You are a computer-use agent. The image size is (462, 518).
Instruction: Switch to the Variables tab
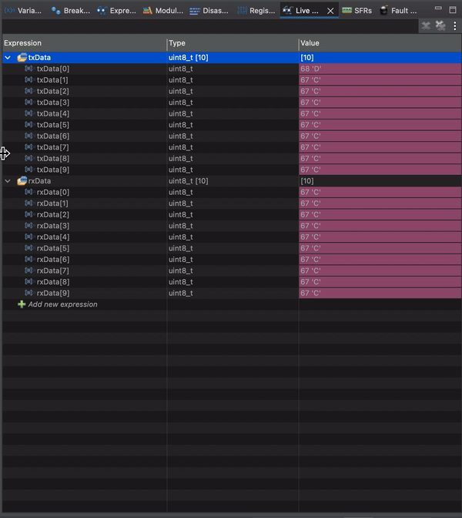(x=23, y=11)
